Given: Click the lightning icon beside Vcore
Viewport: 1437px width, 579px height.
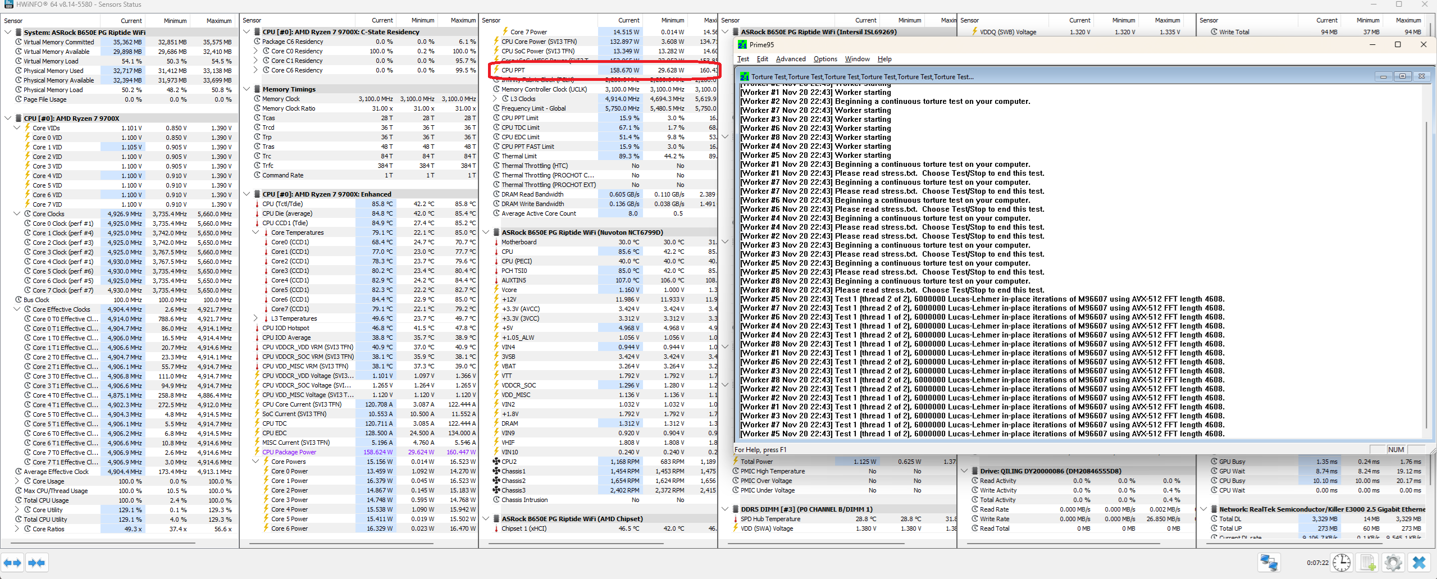Looking at the screenshot, I should tap(496, 290).
